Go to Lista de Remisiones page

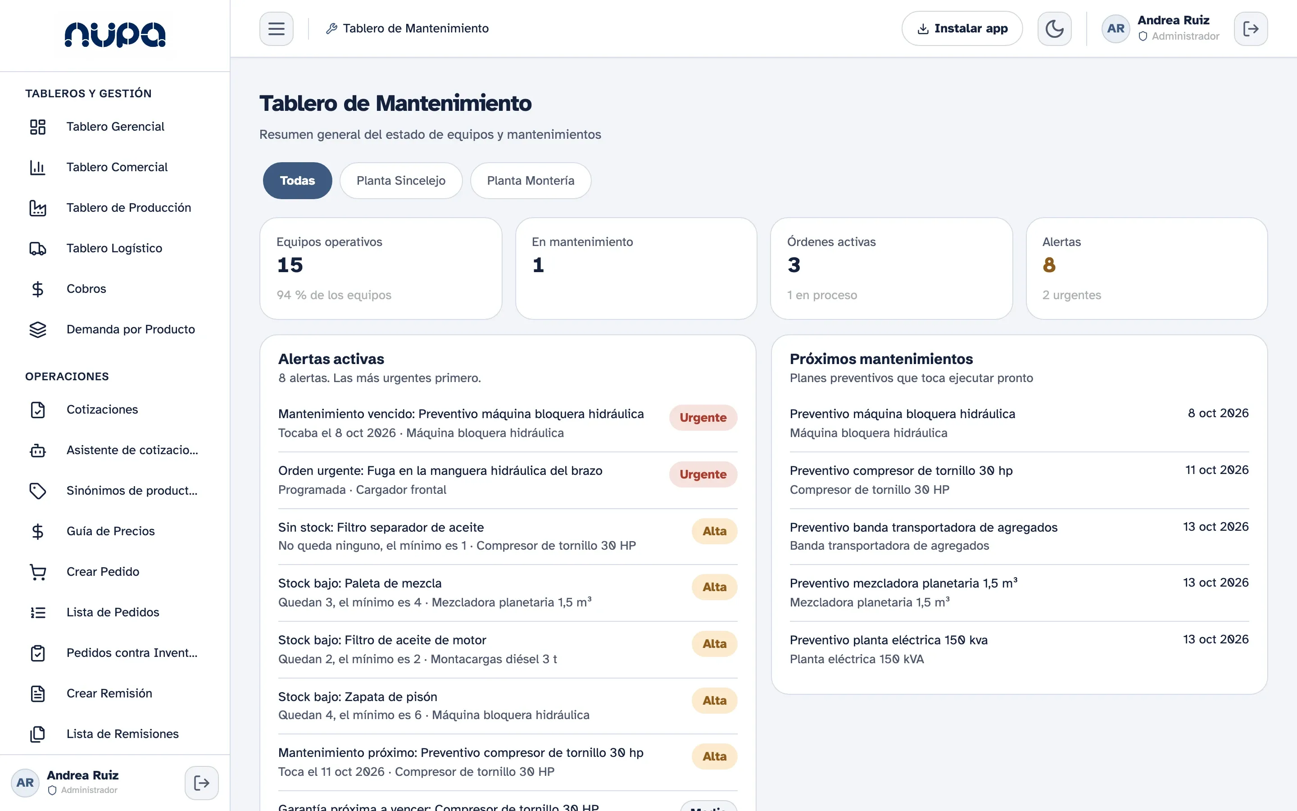pos(115,734)
